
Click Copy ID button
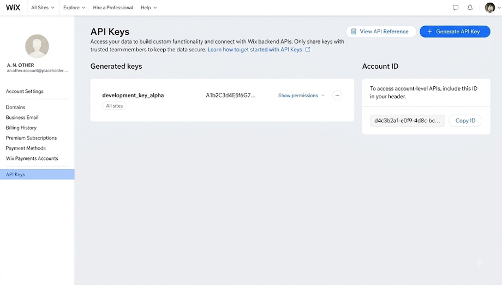pyautogui.click(x=465, y=121)
